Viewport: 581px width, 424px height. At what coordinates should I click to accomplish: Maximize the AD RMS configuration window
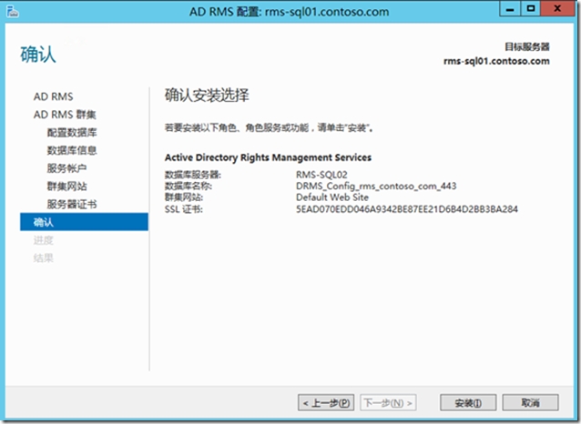(x=531, y=9)
